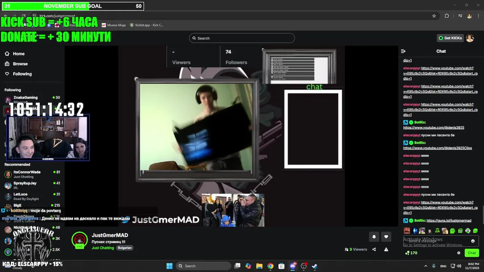
Task: Click the microphone tray icon
Action: [434, 266]
